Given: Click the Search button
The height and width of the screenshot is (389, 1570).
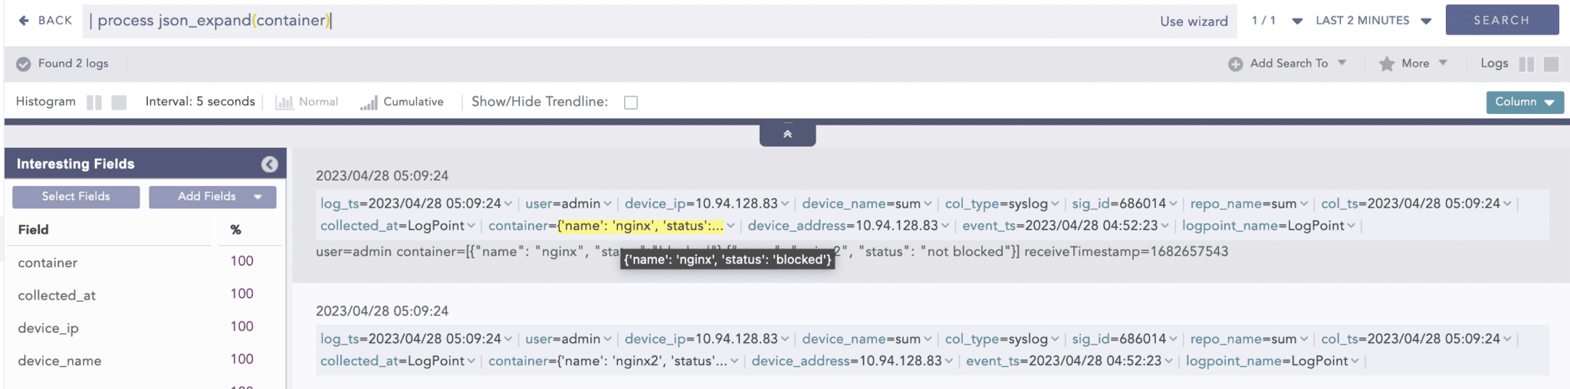Looking at the screenshot, I should click(1501, 20).
